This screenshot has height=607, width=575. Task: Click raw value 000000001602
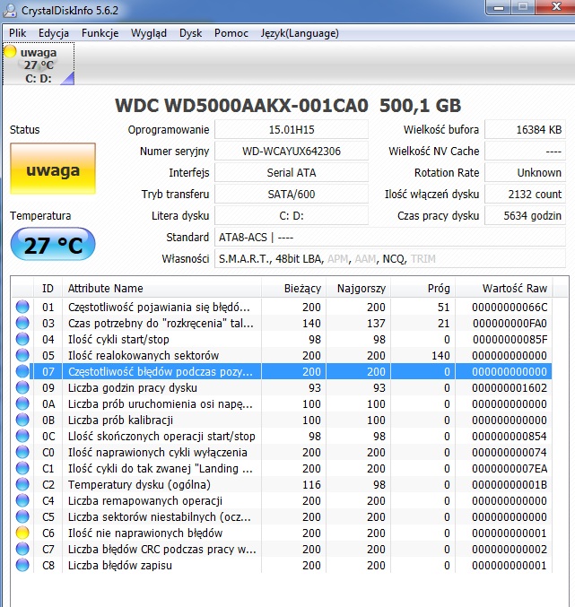click(510, 388)
